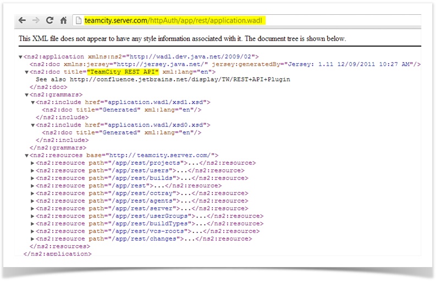Expand the /app/rest/users resource

(33, 171)
